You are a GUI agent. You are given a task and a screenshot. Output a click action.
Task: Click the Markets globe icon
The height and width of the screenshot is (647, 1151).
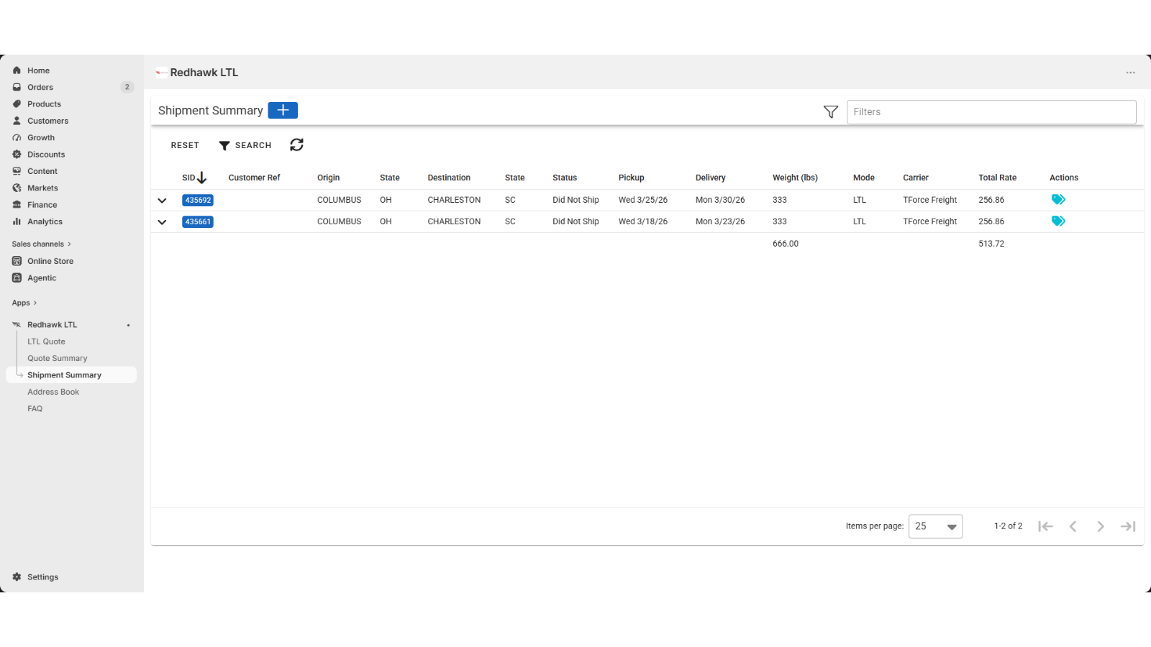[17, 188]
